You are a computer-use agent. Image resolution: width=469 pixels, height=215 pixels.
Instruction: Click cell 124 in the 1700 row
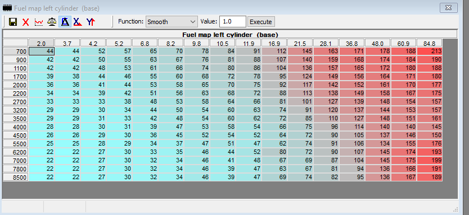pyautogui.click(x=300, y=77)
